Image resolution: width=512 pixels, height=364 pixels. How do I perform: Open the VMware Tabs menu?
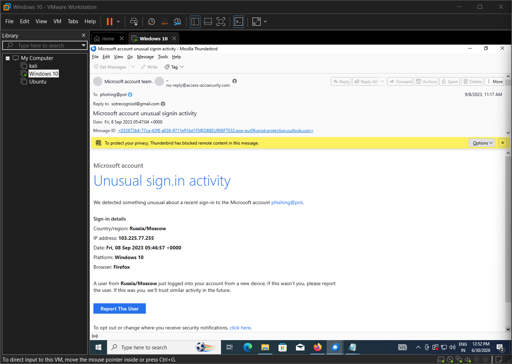click(x=73, y=21)
